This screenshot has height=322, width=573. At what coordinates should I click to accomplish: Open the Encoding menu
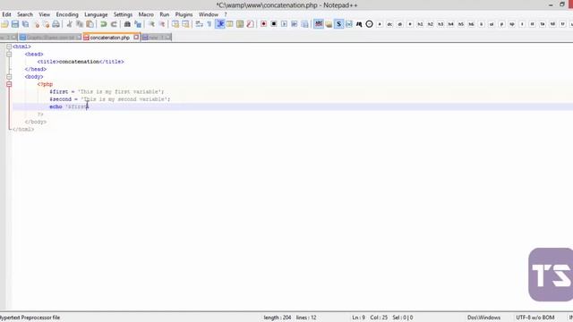tap(67, 14)
